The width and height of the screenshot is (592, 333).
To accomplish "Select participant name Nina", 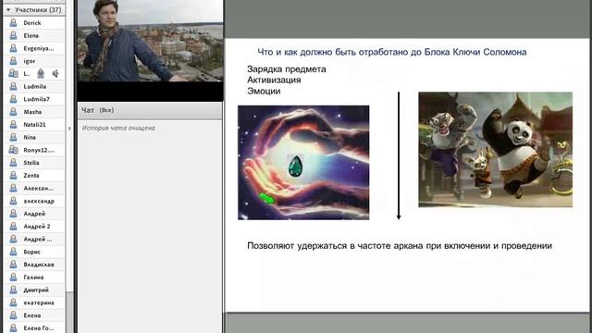I will pyautogui.click(x=30, y=138).
